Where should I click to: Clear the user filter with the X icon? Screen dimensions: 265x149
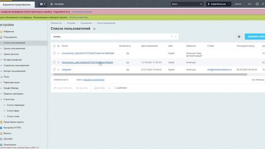[176, 36]
